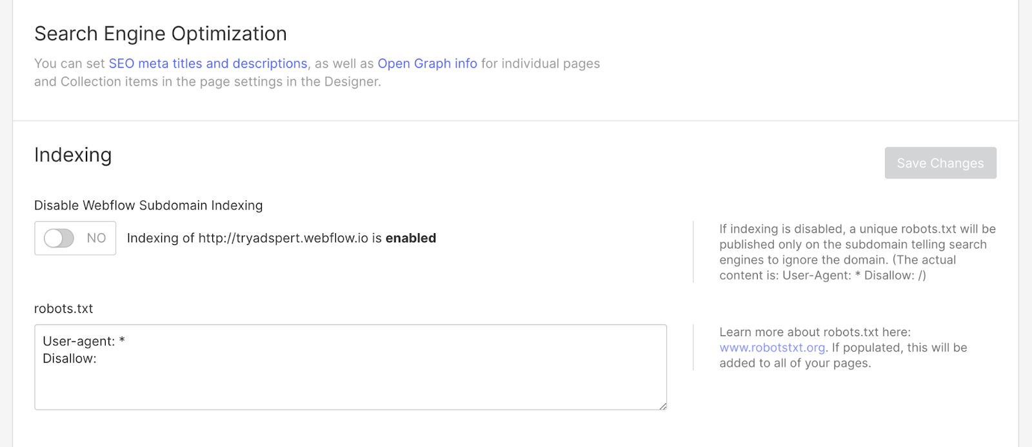Click the Save Changes button
The image size is (1032, 447).
[x=940, y=163]
